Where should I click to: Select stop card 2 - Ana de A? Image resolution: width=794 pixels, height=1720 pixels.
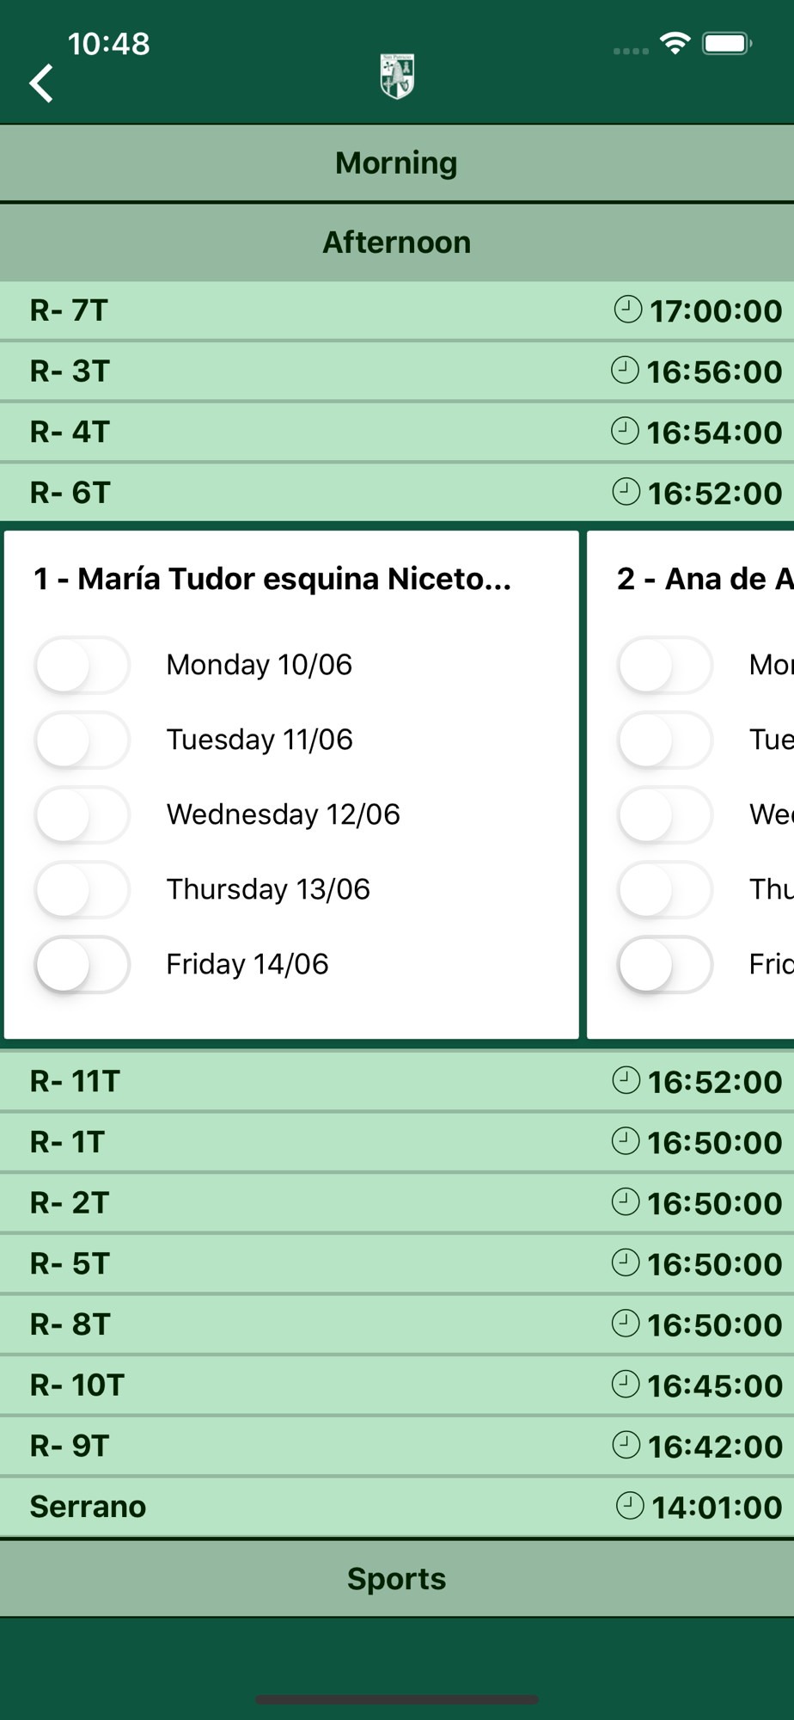(690, 784)
